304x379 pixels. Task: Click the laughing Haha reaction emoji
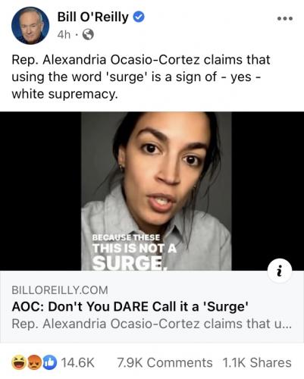point(19,362)
